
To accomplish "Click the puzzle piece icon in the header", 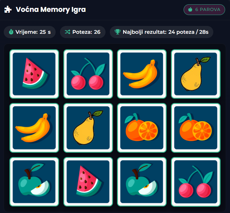I will tap(8, 10).
